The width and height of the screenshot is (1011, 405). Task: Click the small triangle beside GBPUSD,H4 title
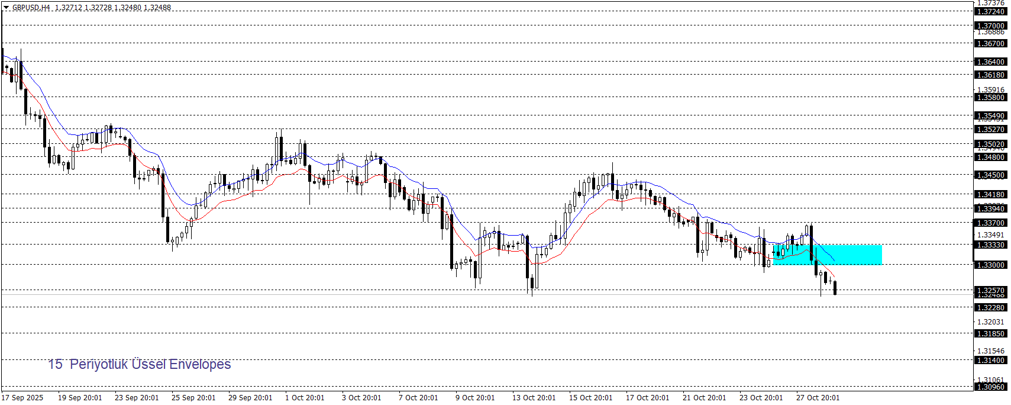pos(7,8)
